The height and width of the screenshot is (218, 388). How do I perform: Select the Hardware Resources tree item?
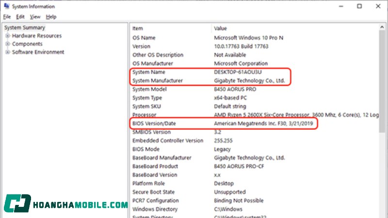(x=37, y=36)
